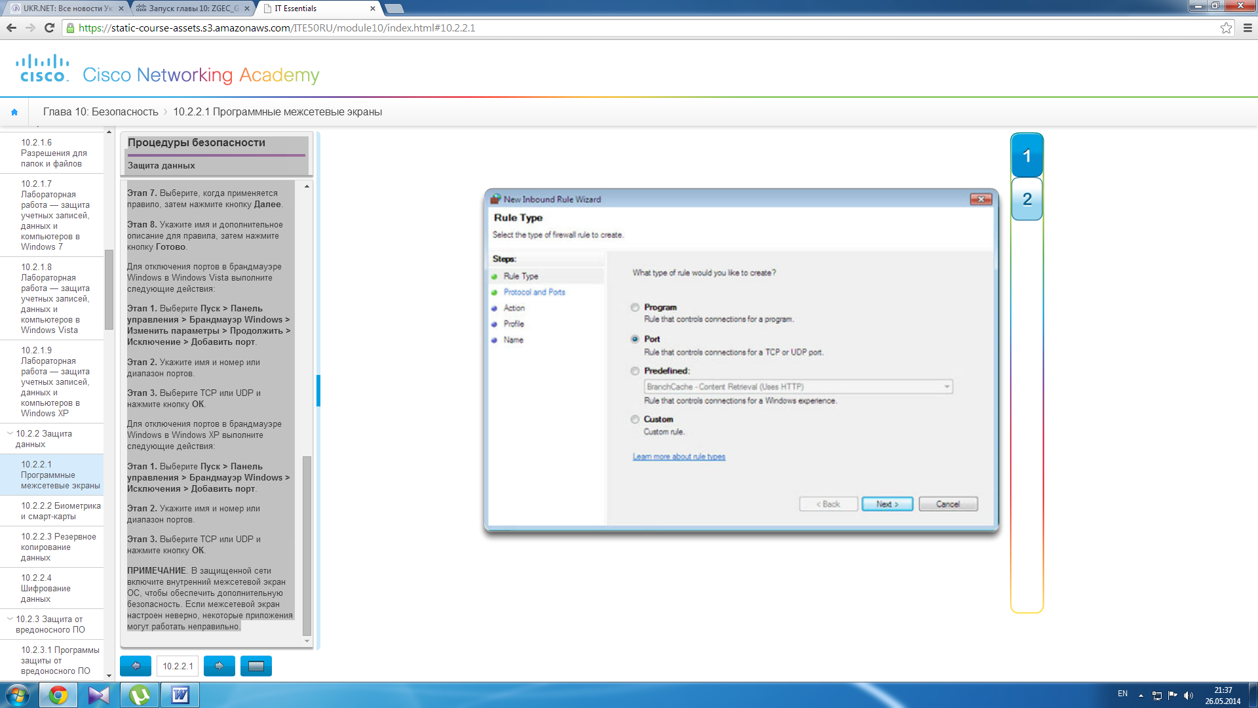Click the page number field 10.2.2.1
Screen dimensions: 1258x708
point(178,666)
